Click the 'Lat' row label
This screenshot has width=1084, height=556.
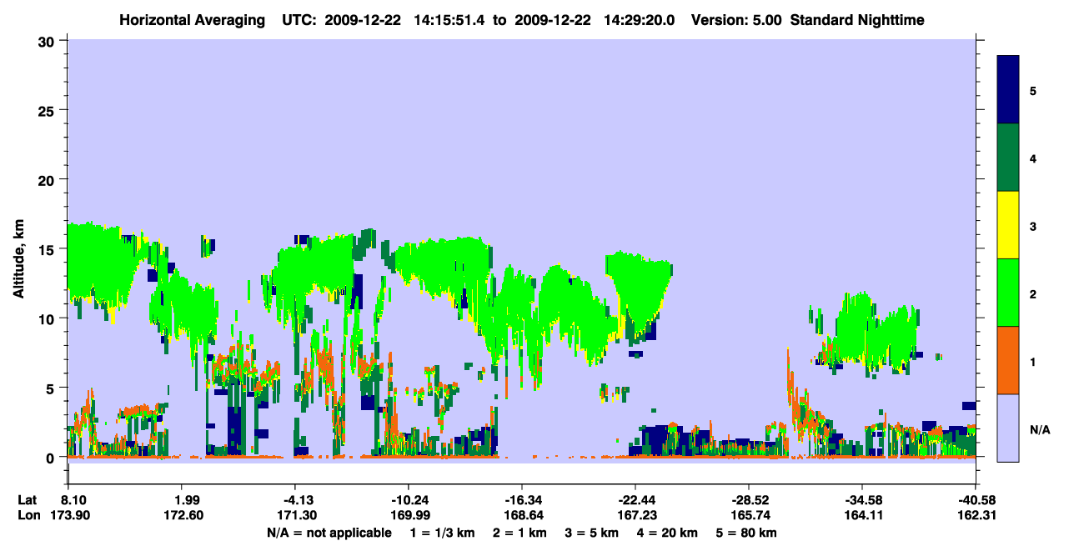[x=27, y=499]
